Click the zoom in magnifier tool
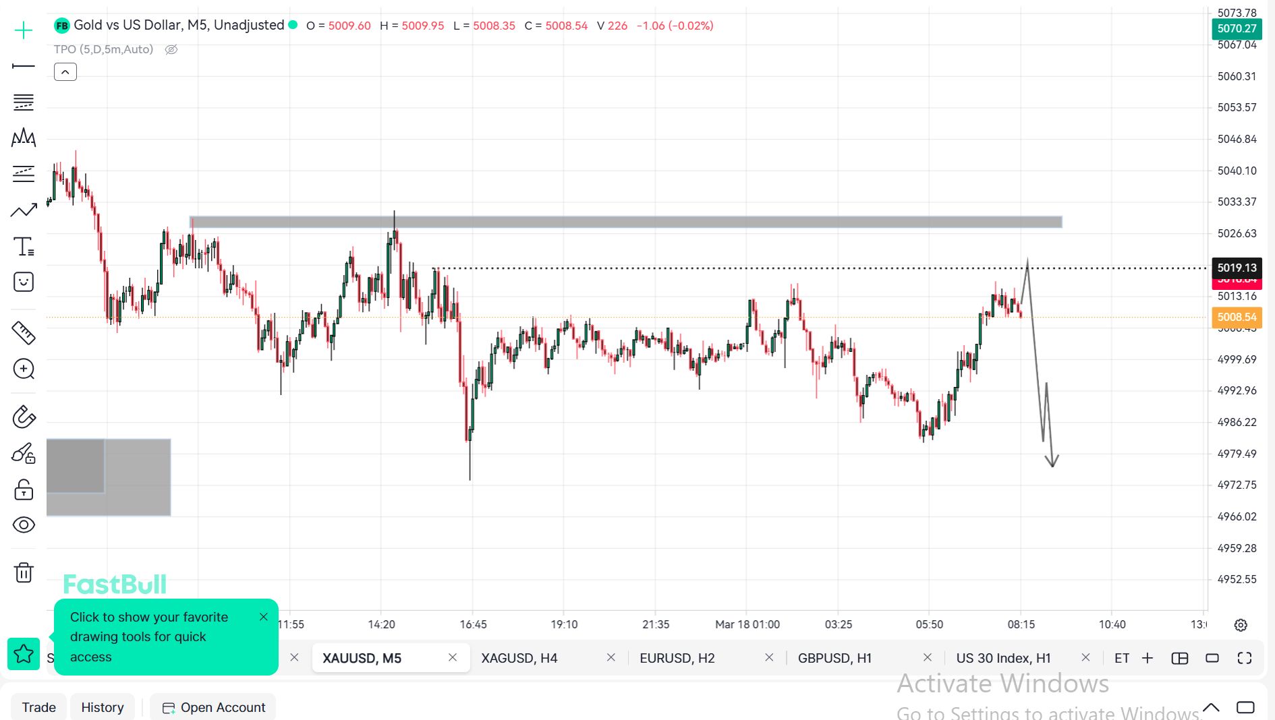The height and width of the screenshot is (720, 1275). click(24, 369)
